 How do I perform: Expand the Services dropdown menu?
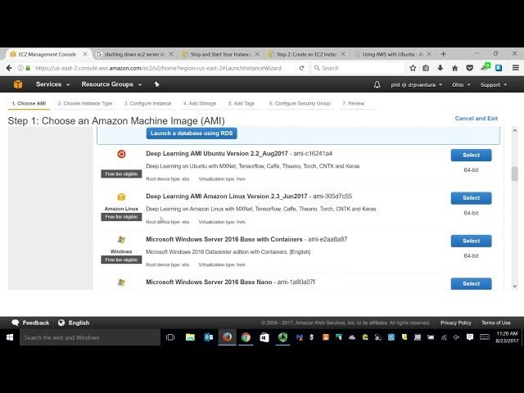[x=52, y=84]
